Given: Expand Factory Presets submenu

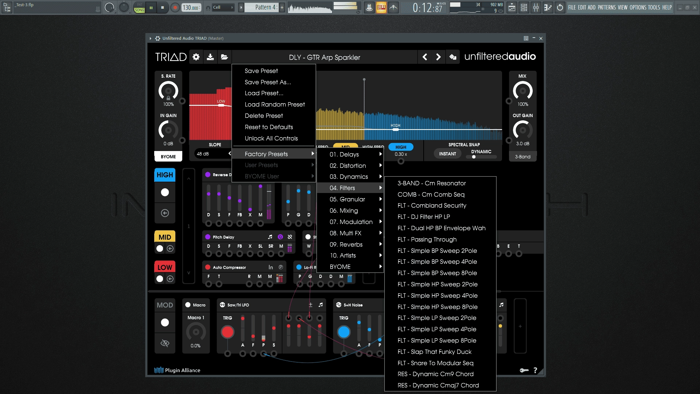Looking at the screenshot, I should (273, 154).
